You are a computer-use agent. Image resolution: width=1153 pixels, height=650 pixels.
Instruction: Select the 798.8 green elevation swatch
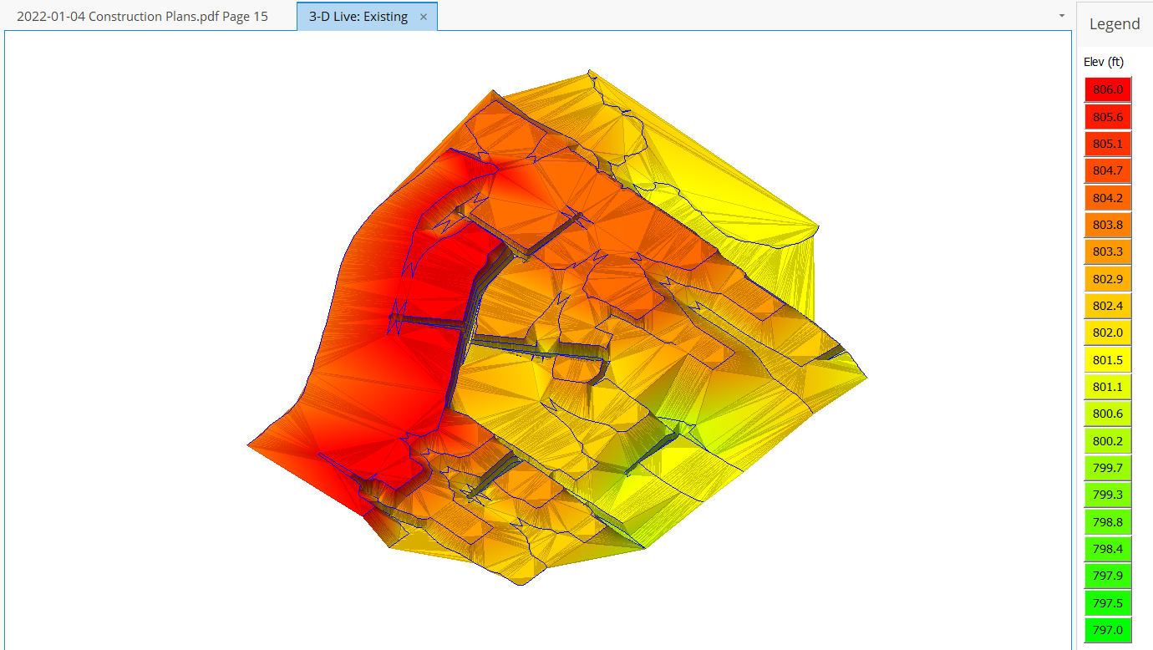1107,522
